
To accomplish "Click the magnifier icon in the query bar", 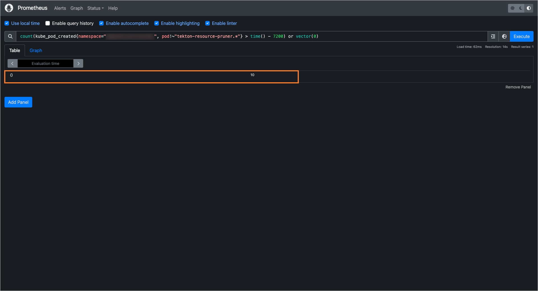I will (x=10, y=36).
